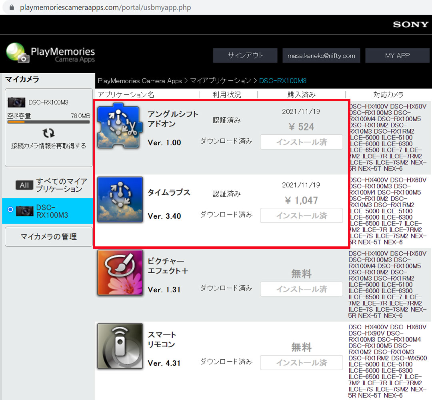Click the サインアウト button
This screenshot has height=400, width=432.
[245, 55]
